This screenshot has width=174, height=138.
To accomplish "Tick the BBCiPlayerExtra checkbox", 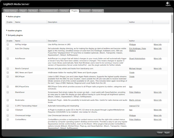I will 8,87.
